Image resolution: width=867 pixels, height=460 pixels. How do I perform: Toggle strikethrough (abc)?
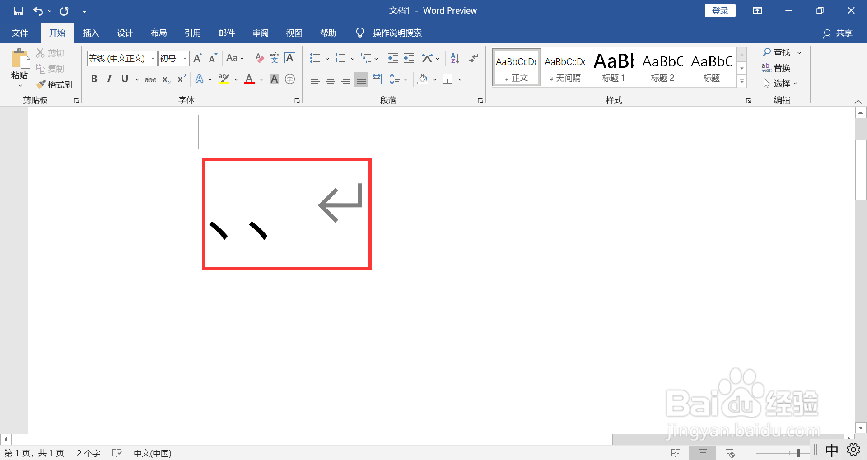tap(150, 79)
